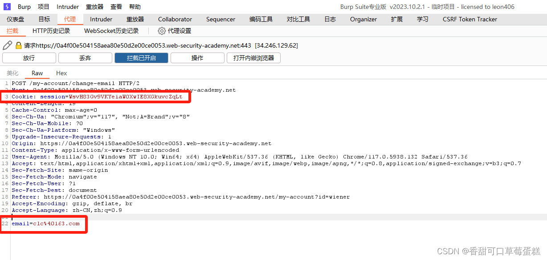Switch to the Intruder tool tab
This screenshot has width=547, height=260.
tap(101, 19)
